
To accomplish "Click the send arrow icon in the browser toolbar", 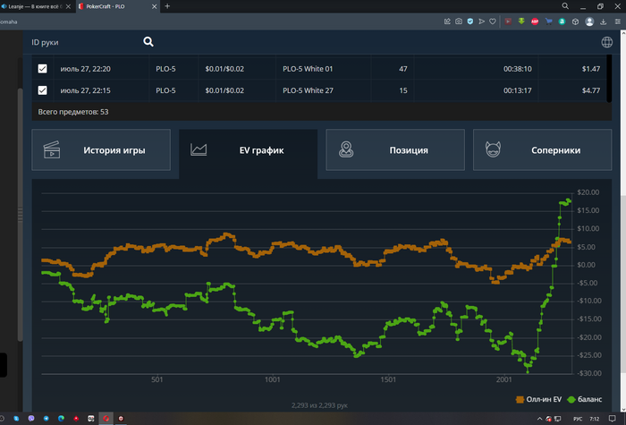I will [x=481, y=21].
